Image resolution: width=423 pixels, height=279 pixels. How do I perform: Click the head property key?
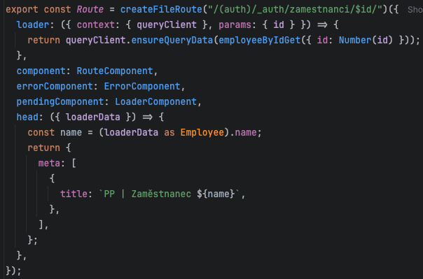point(27,117)
